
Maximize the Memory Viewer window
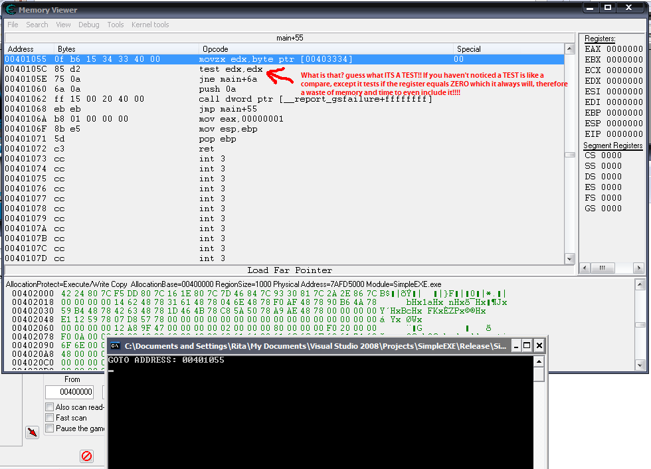(x=608, y=8)
